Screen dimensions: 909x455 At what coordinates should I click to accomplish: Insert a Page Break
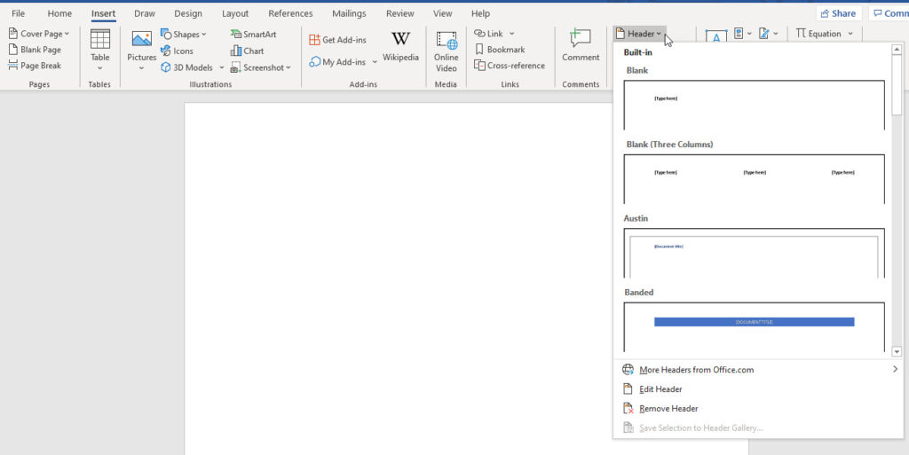(35, 66)
